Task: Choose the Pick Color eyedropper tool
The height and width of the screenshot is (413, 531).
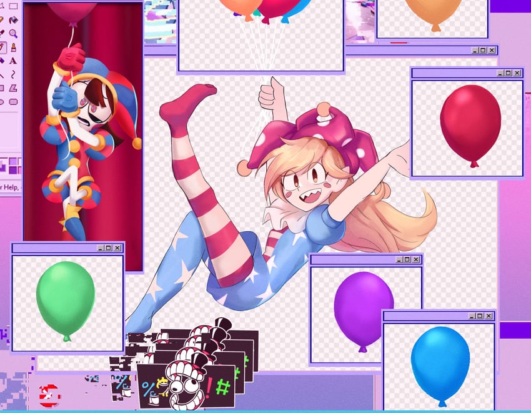Action: [x=2, y=34]
